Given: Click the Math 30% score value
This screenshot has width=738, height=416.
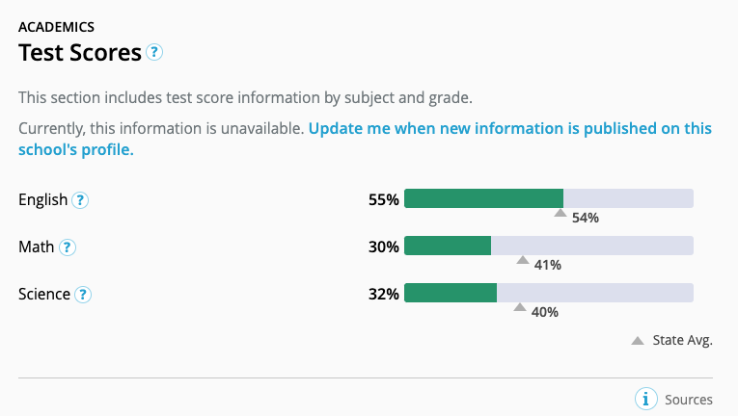Looking at the screenshot, I should click(x=384, y=247).
